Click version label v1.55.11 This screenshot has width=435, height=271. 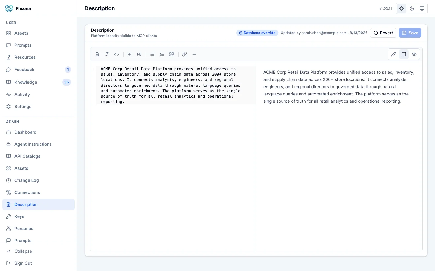386,8
